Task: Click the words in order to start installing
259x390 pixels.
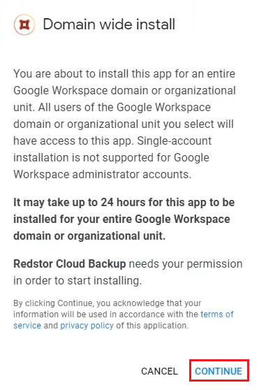Action: [x=77, y=281]
